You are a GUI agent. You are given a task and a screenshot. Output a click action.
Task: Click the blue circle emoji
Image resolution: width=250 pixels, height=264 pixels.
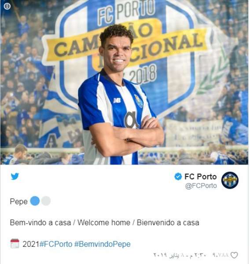(x=35, y=201)
